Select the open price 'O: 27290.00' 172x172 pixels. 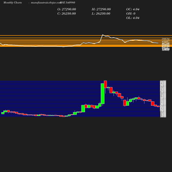(67, 9)
